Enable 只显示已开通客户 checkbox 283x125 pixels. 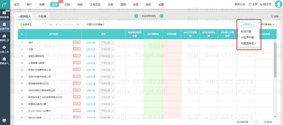coord(84,24)
